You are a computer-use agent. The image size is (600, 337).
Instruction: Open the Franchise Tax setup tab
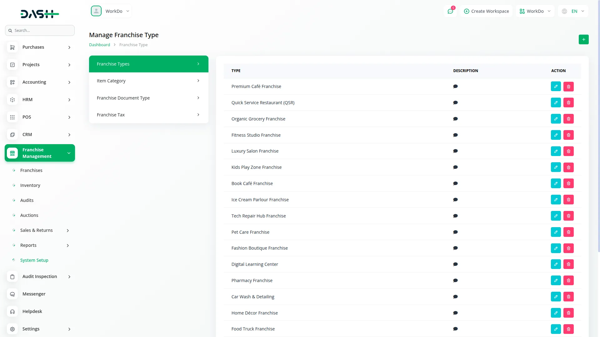[148, 115]
